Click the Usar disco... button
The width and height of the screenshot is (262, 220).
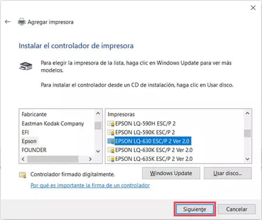coord(228,173)
